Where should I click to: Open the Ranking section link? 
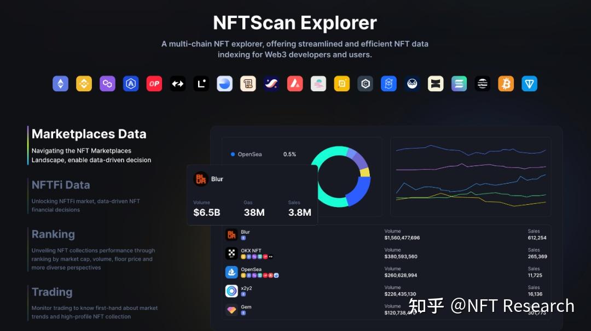pos(53,234)
